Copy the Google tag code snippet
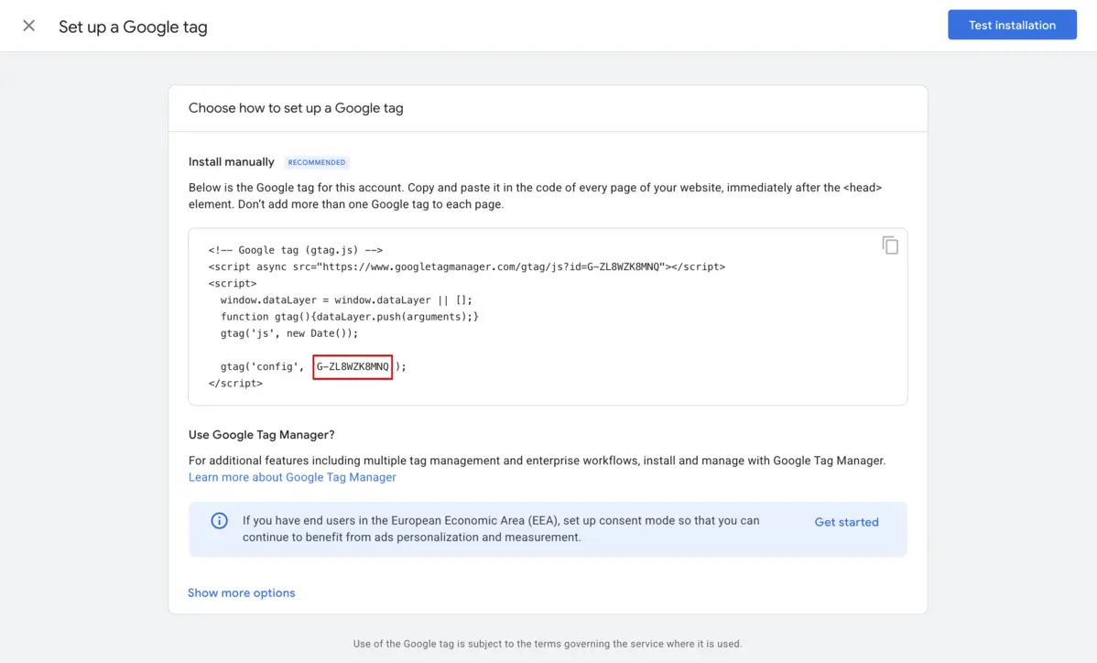 890,245
